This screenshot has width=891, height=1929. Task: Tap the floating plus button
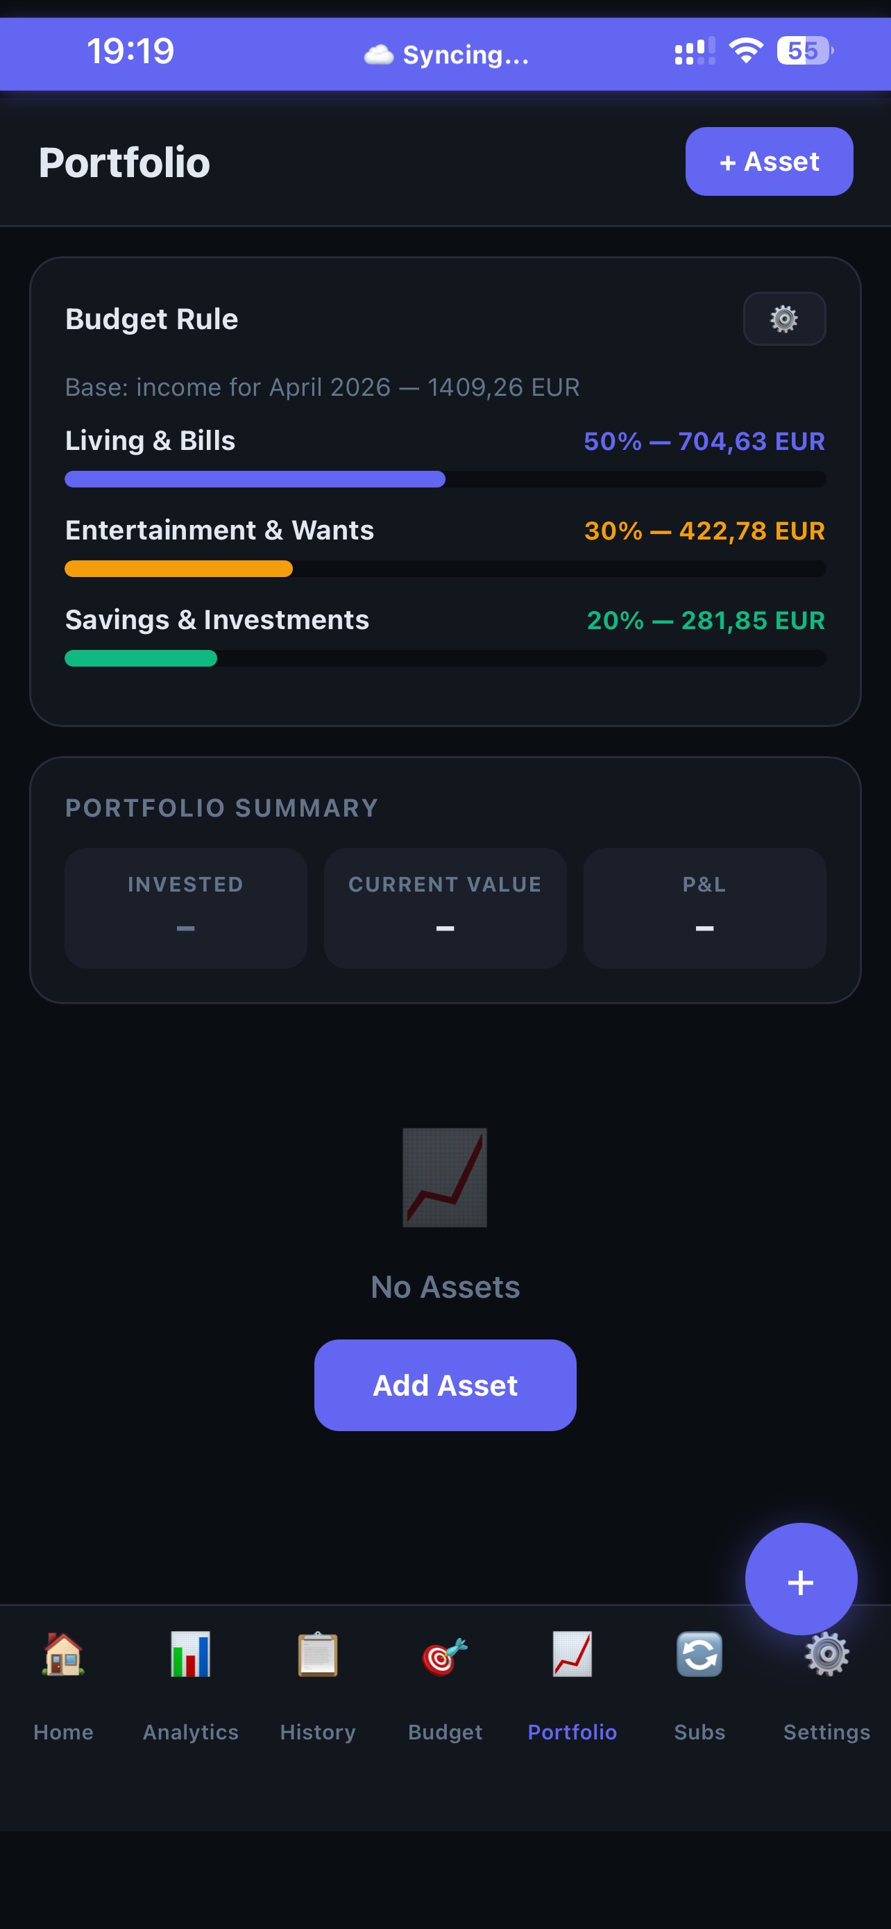[801, 1580]
